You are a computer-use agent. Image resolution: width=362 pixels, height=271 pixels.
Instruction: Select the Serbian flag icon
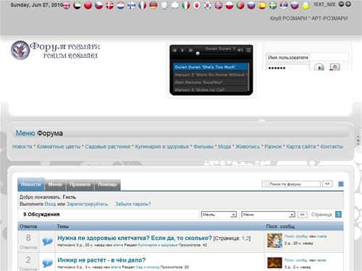point(284,5)
